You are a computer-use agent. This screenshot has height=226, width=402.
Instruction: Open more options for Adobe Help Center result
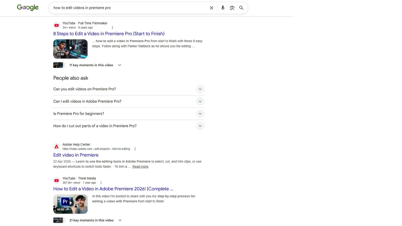pos(135,149)
